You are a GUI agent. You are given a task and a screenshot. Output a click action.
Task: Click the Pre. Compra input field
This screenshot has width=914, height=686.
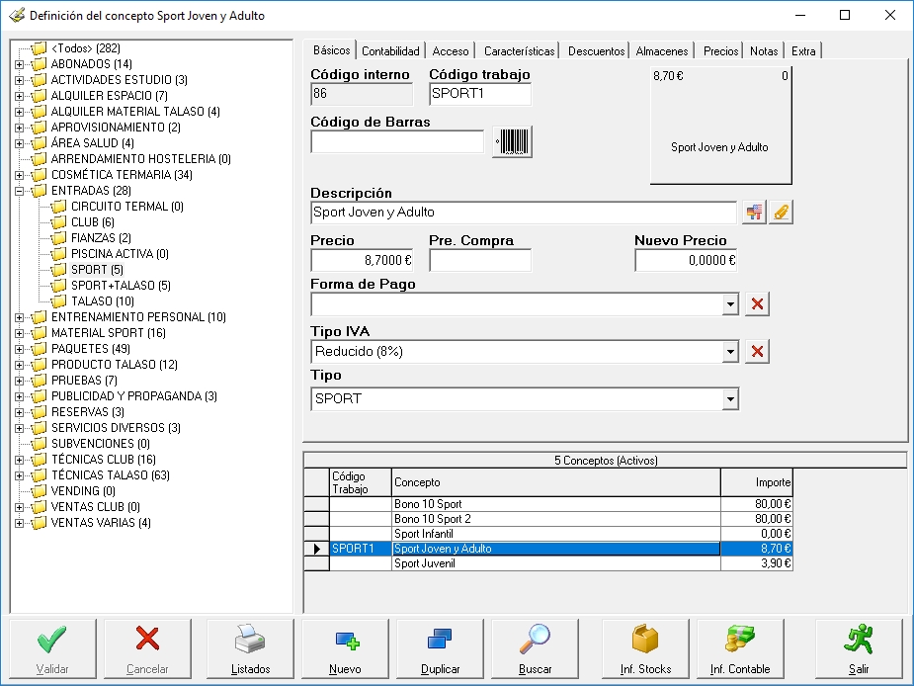[480, 260]
